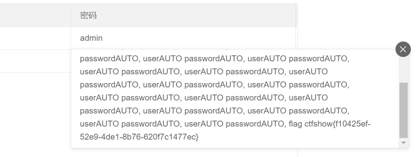Click the column divider right of 密码 header
Screen dimensions: 420x157
(296, 15)
